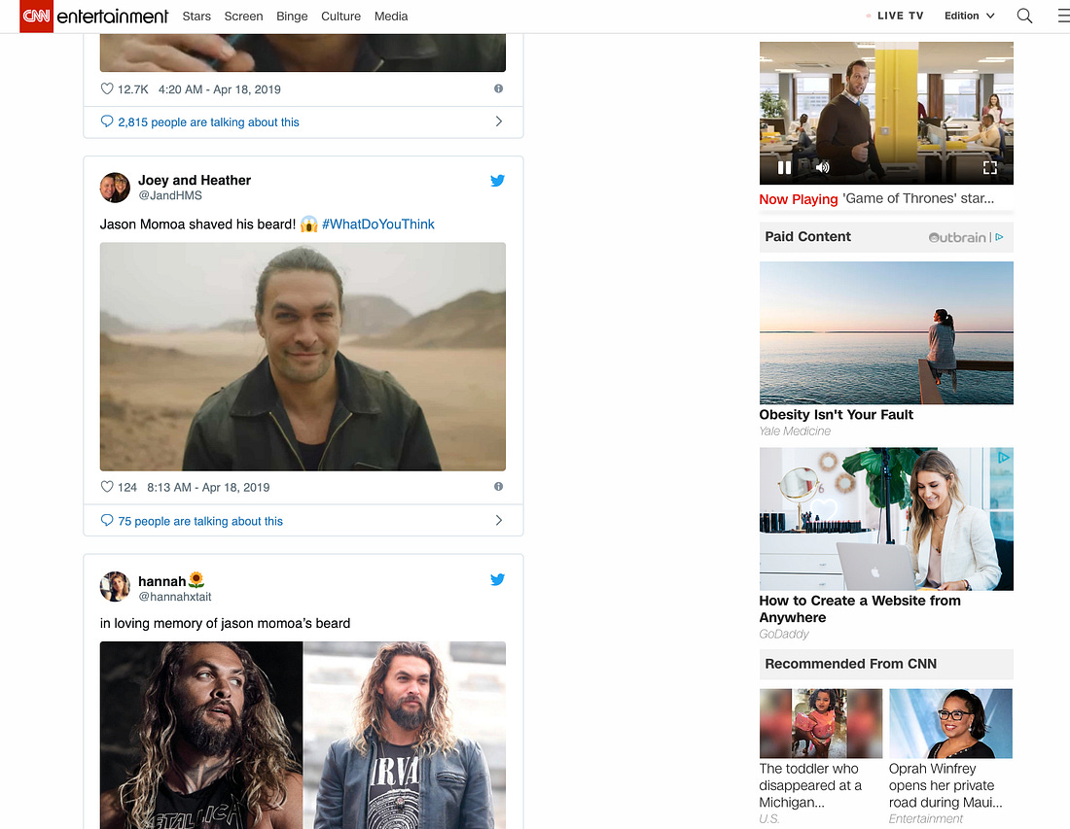Click Twitter bird icon on hannah tweet
This screenshot has width=1070, height=829.
[x=497, y=579]
